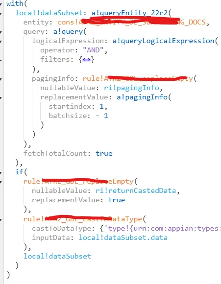
Task: Click 'nullableValue' before ri!pagingInfo
Action: pos(68,88)
